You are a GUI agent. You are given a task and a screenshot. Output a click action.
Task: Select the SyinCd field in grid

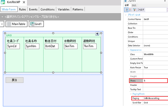(x=13, y=46)
